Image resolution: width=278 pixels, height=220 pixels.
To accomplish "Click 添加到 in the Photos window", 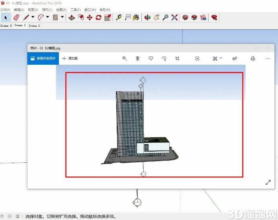I will (x=70, y=58).
